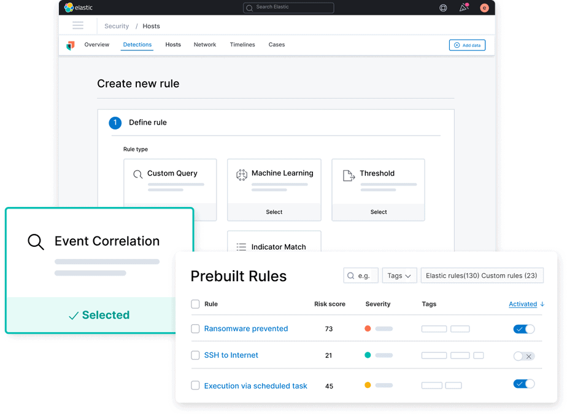Check the Execution via scheduled task checkbox
Viewport: 567px width, 415px height.
(195, 386)
